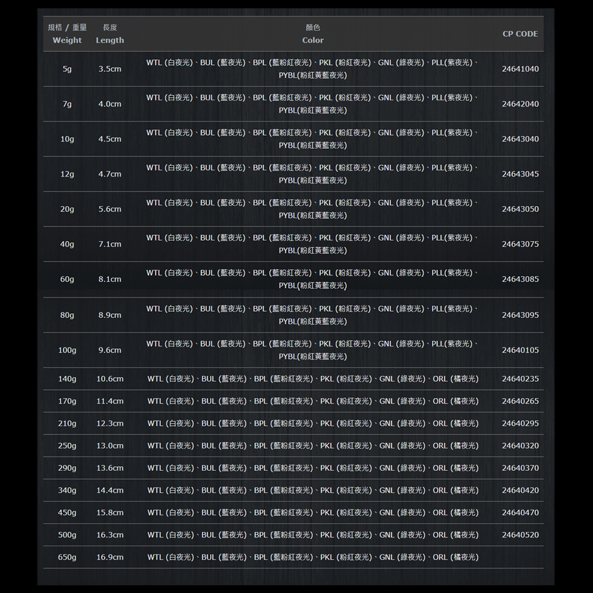Select CP code 24641040
The width and height of the screenshot is (593, 593).
[520, 69]
